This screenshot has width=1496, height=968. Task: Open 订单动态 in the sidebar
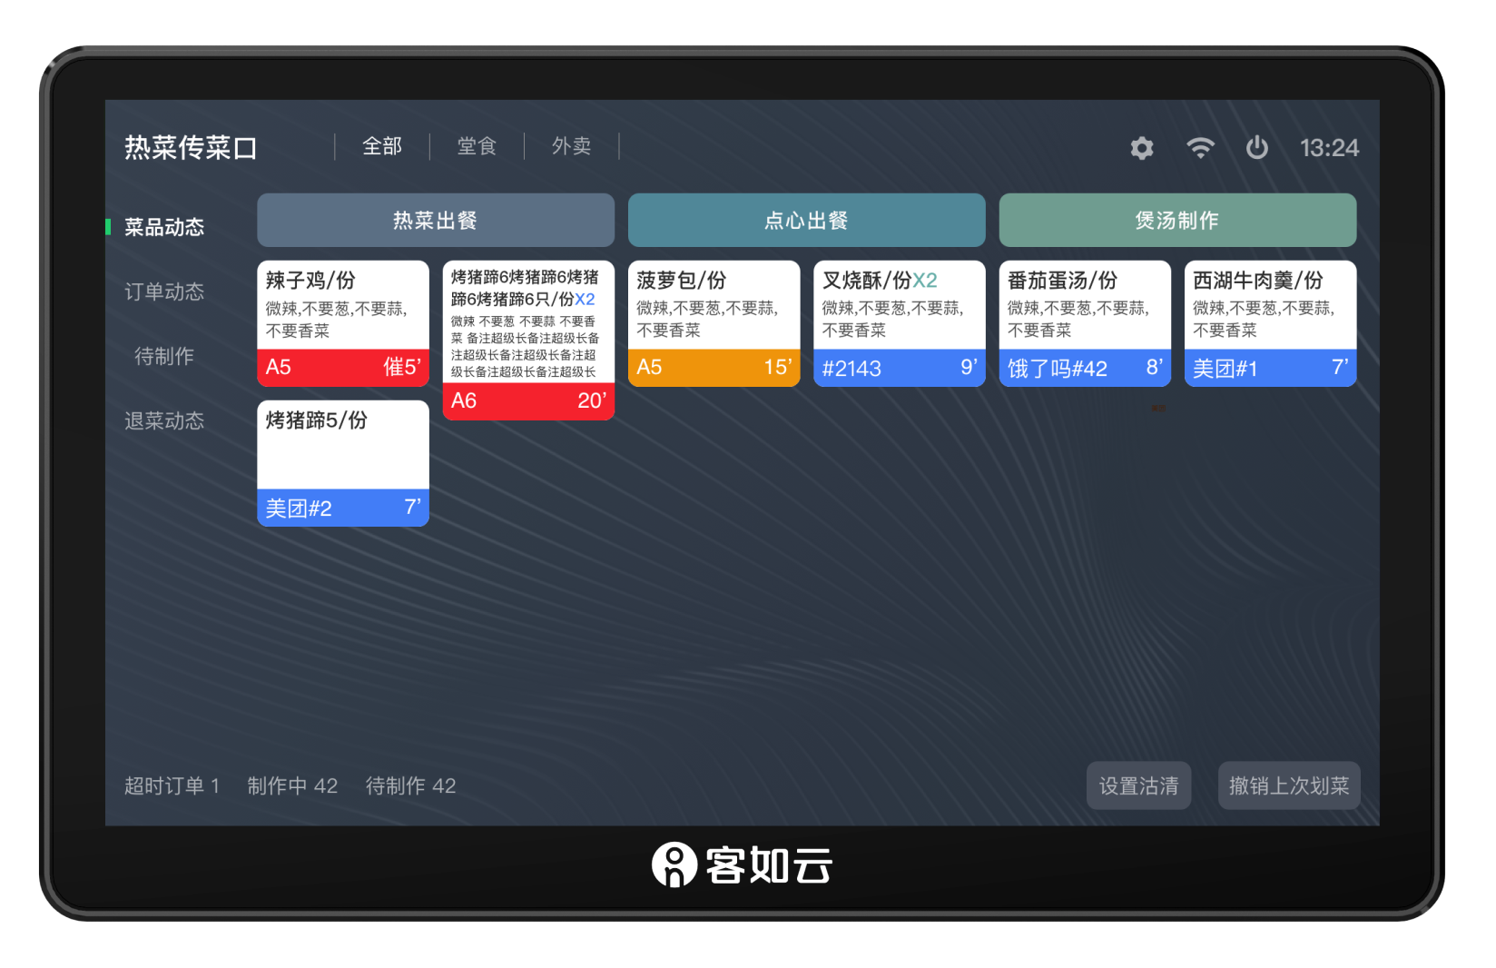164,291
